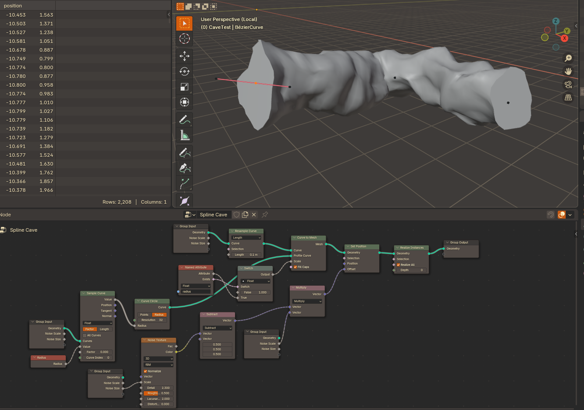Click the zoom magnifier icon in the viewport

point(568,58)
